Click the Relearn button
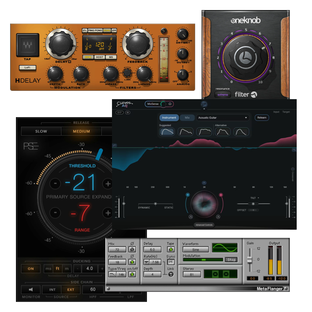 coord(262,118)
